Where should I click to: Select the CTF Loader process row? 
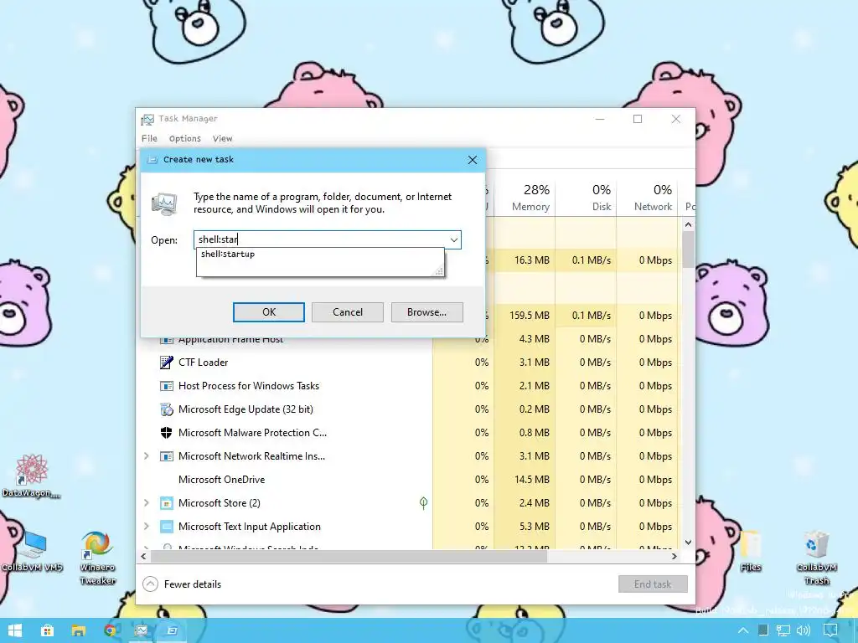coord(408,362)
